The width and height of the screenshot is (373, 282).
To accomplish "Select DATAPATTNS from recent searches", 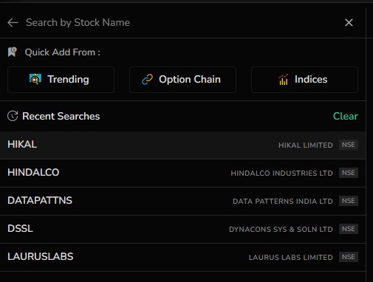I will click(x=182, y=201).
